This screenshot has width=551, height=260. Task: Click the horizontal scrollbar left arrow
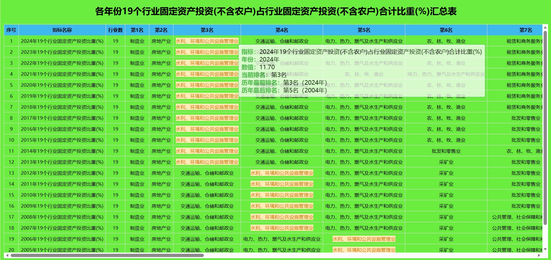7,255
